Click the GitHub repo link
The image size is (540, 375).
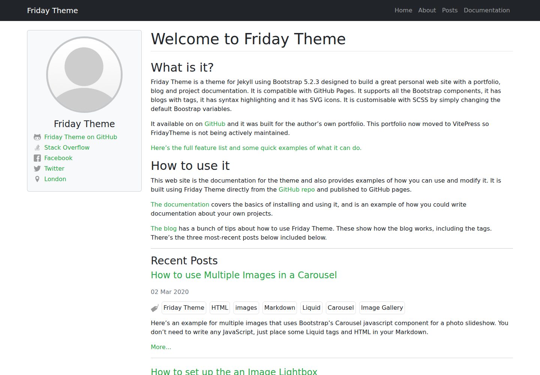[x=297, y=190]
